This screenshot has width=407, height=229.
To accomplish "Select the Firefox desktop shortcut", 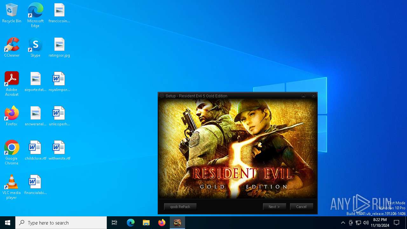I will [12, 116].
